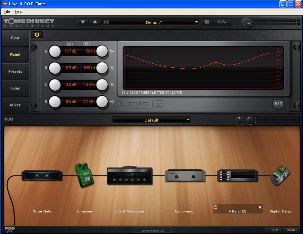This screenshot has width=303, height=234.
Task: Click band B gain knob
Action: (x=55, y=68)
